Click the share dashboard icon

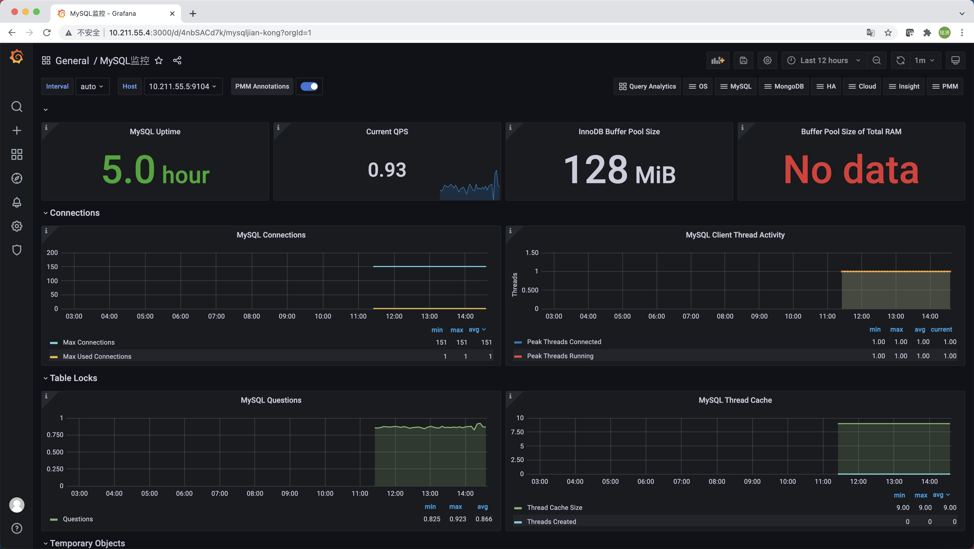click(x=177, y=61)
